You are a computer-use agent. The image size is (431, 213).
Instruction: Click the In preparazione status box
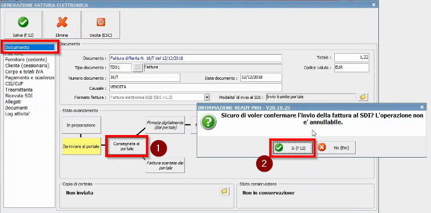81,125
